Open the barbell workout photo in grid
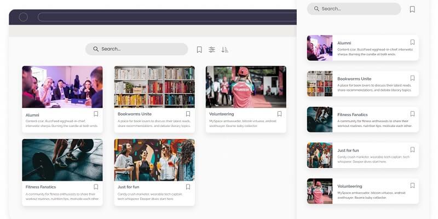The width and height of the screenshot is (438, 219). tap(62, 160)
